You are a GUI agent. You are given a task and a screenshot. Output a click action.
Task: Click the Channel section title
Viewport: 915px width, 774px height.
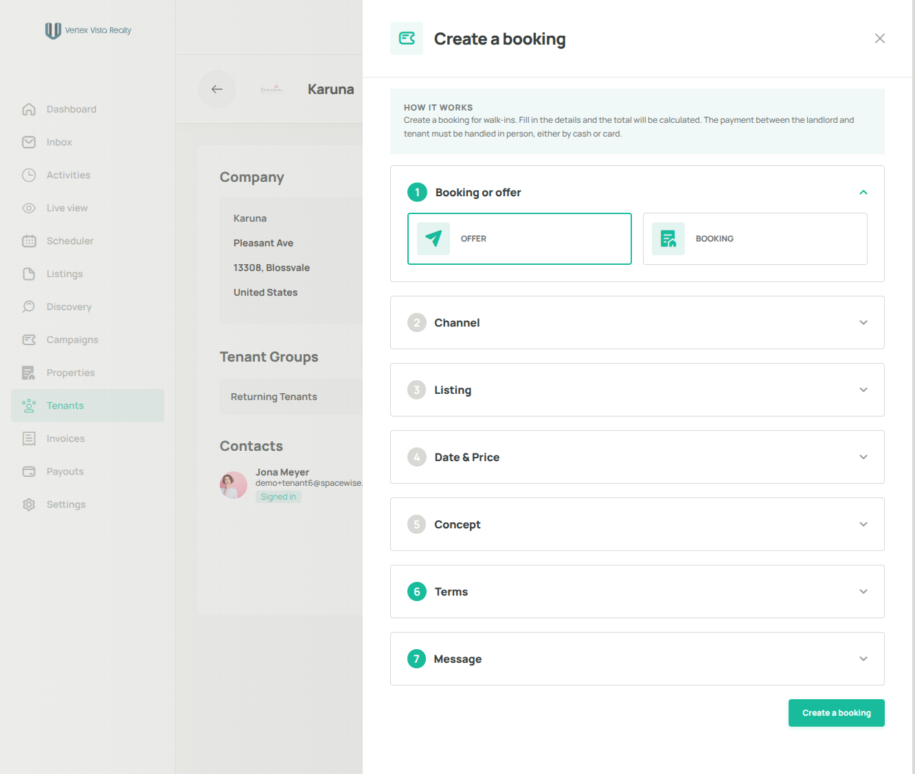pos(457,322)
